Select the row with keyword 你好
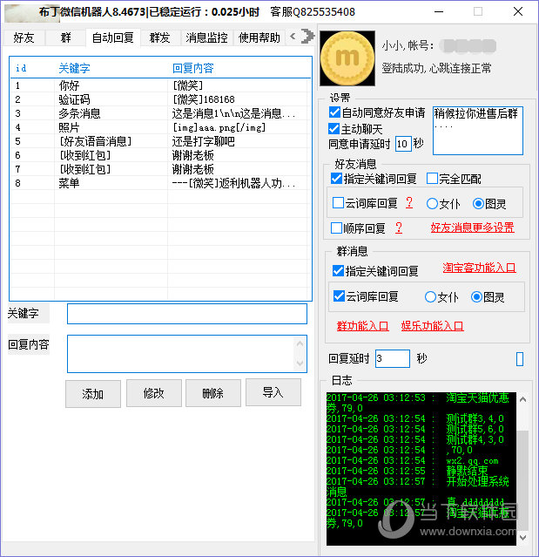 pos(160,85)
